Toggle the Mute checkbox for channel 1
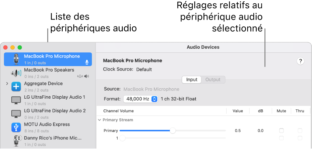This screenshot has width=312, height=149. (x=282, y=138)
